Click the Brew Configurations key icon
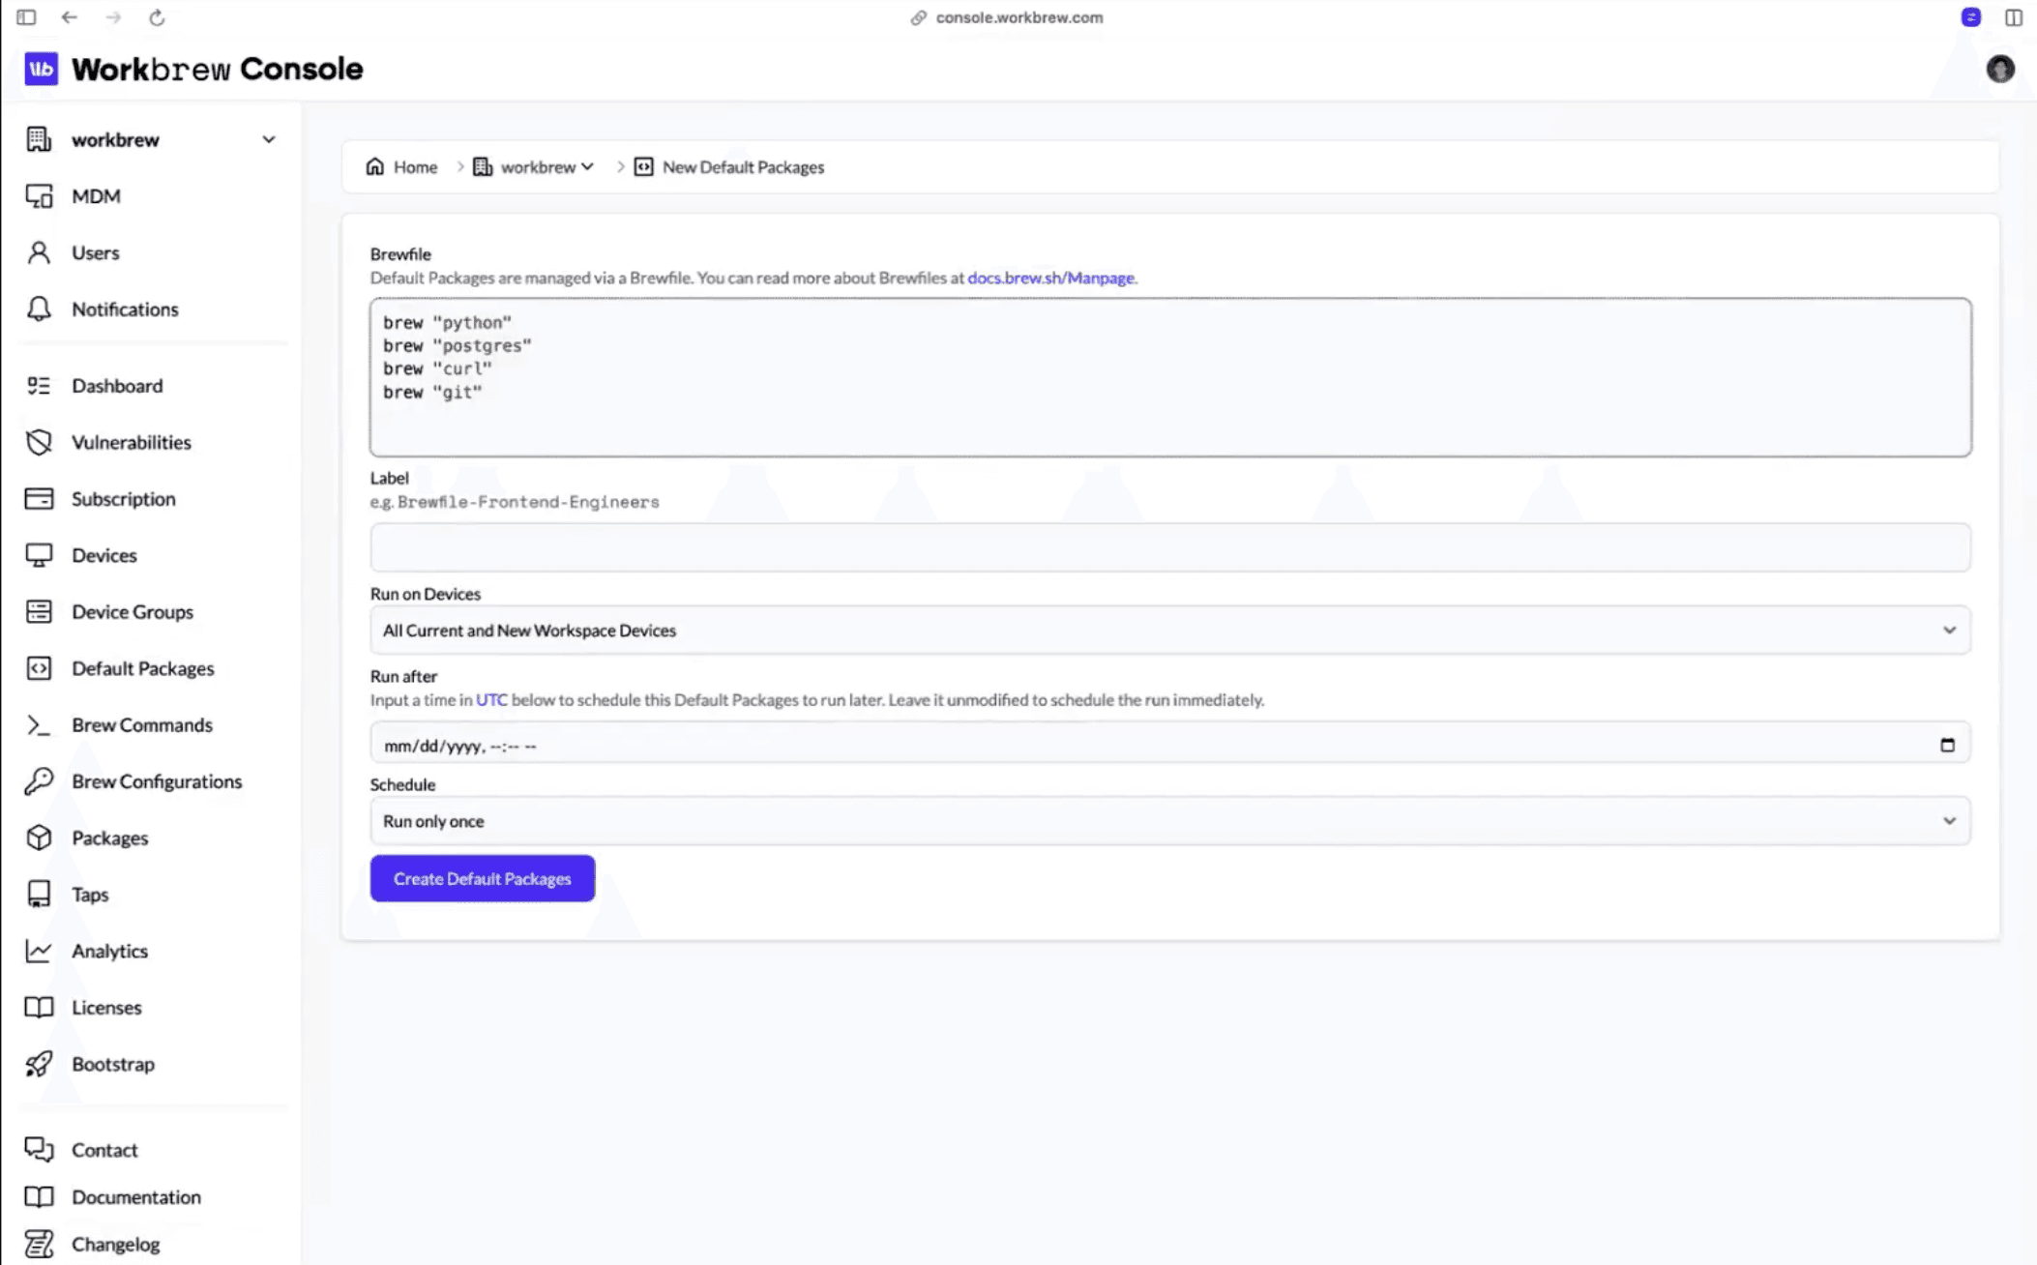Image resolution: width=2037 pixels, height=1265 pixels. tap(39, 780)
